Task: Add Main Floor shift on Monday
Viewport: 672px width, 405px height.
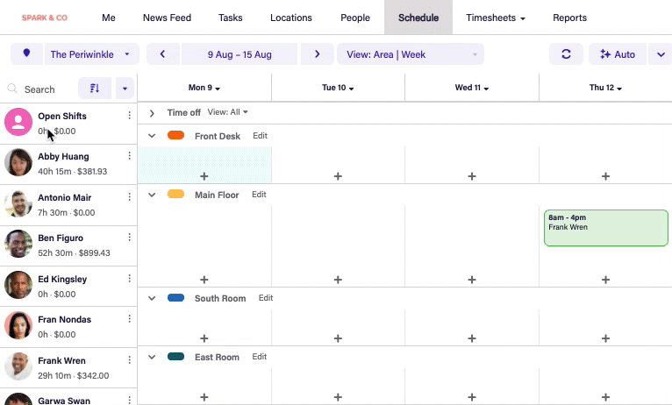Action: pos(204,280)
